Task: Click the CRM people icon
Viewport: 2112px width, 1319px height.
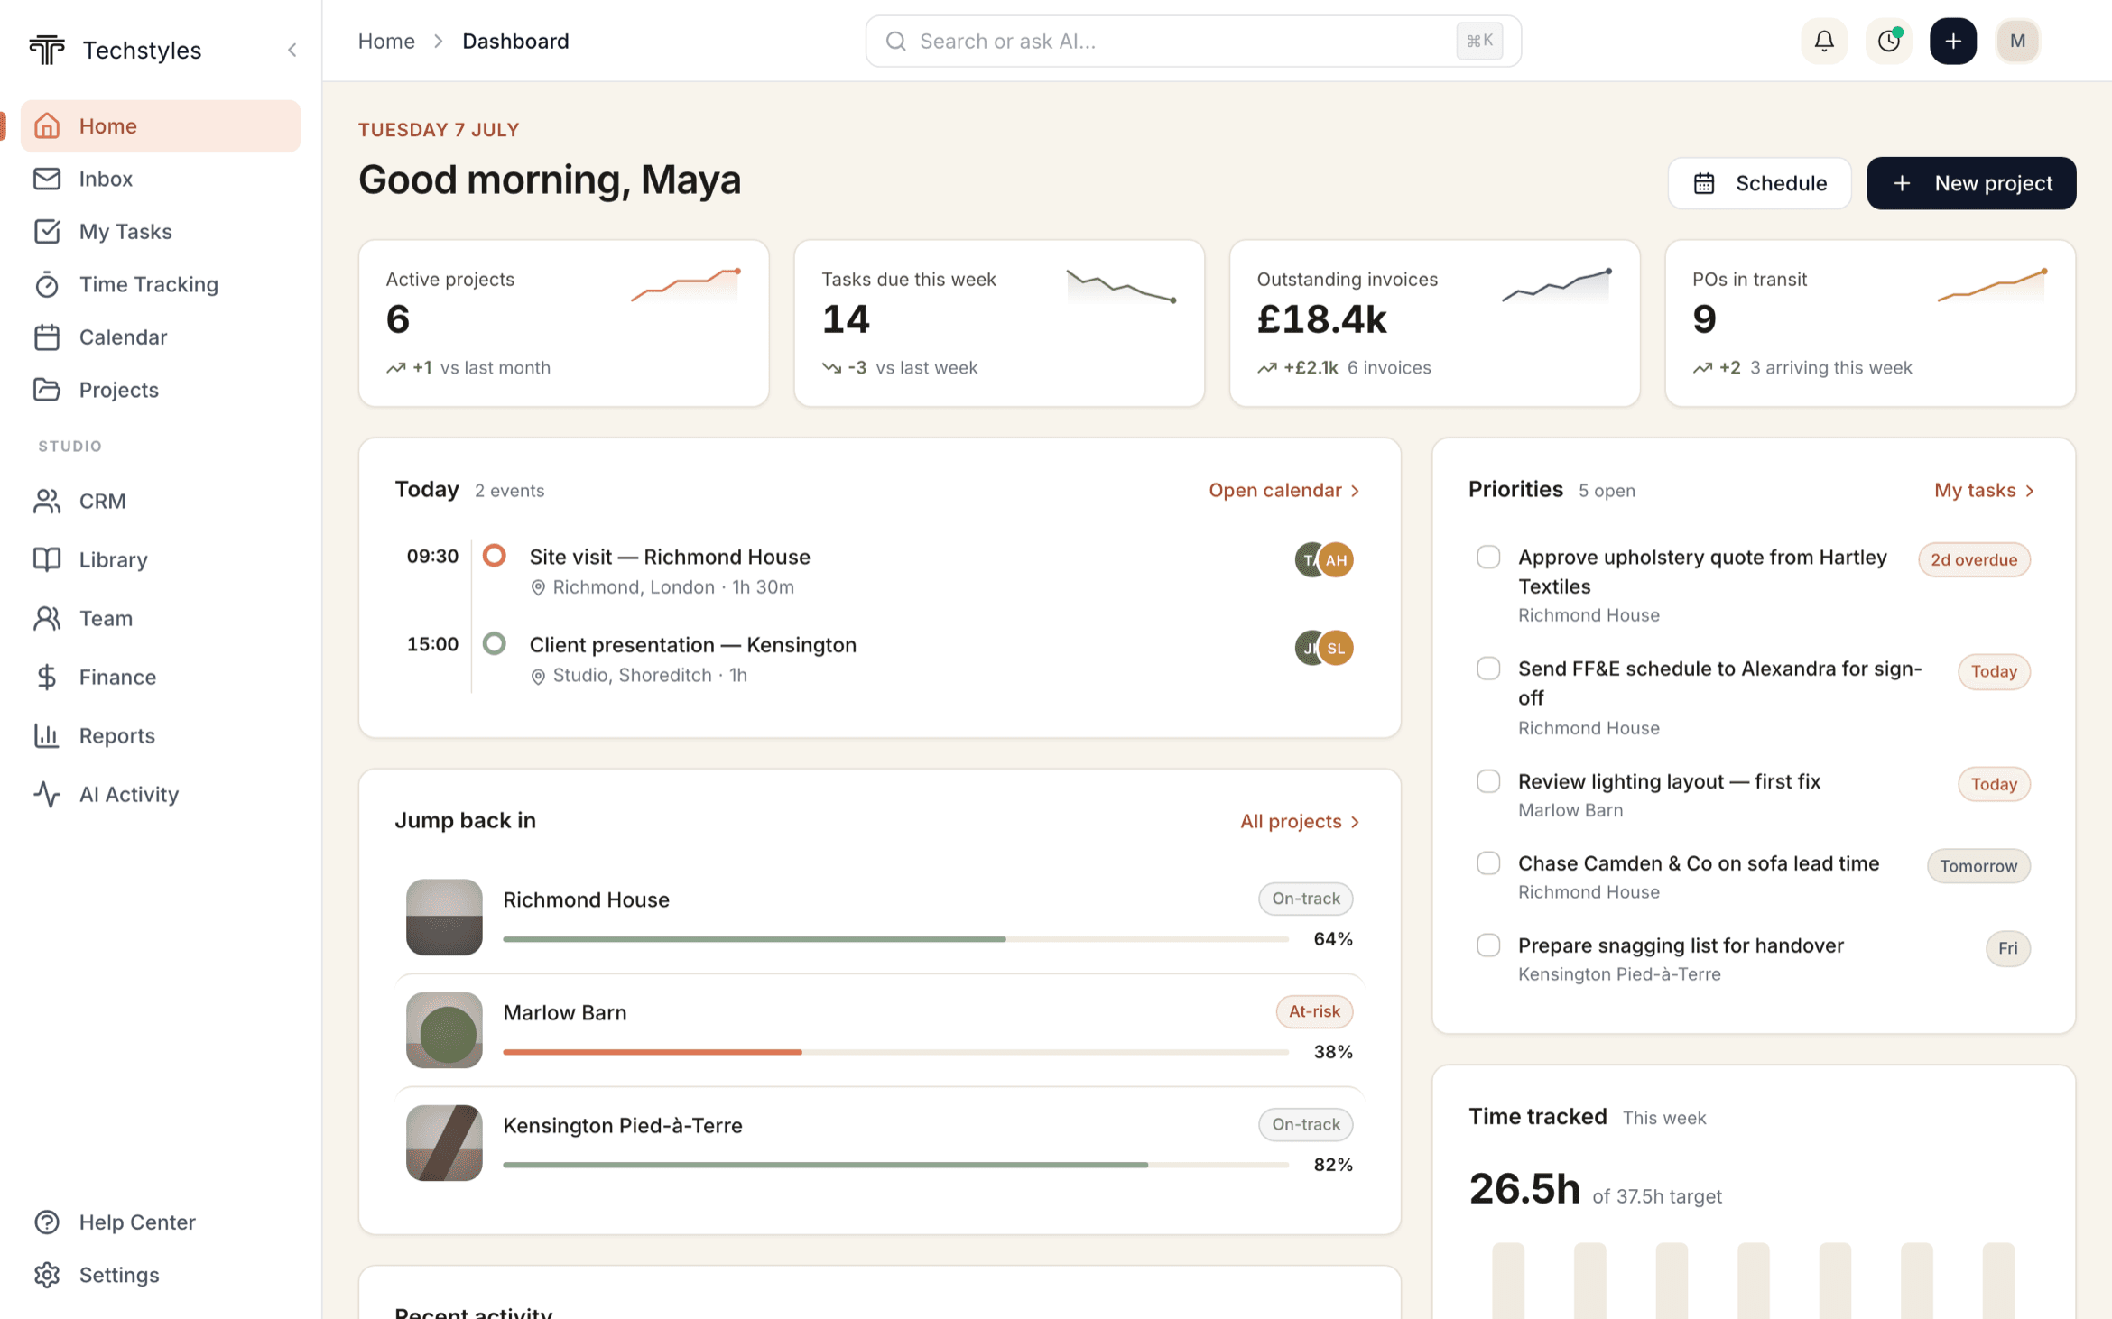Action: click(47, 501)
